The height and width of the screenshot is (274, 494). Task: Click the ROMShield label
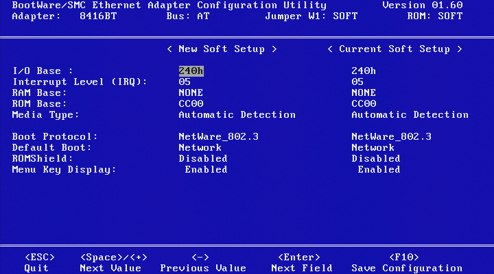43,159
